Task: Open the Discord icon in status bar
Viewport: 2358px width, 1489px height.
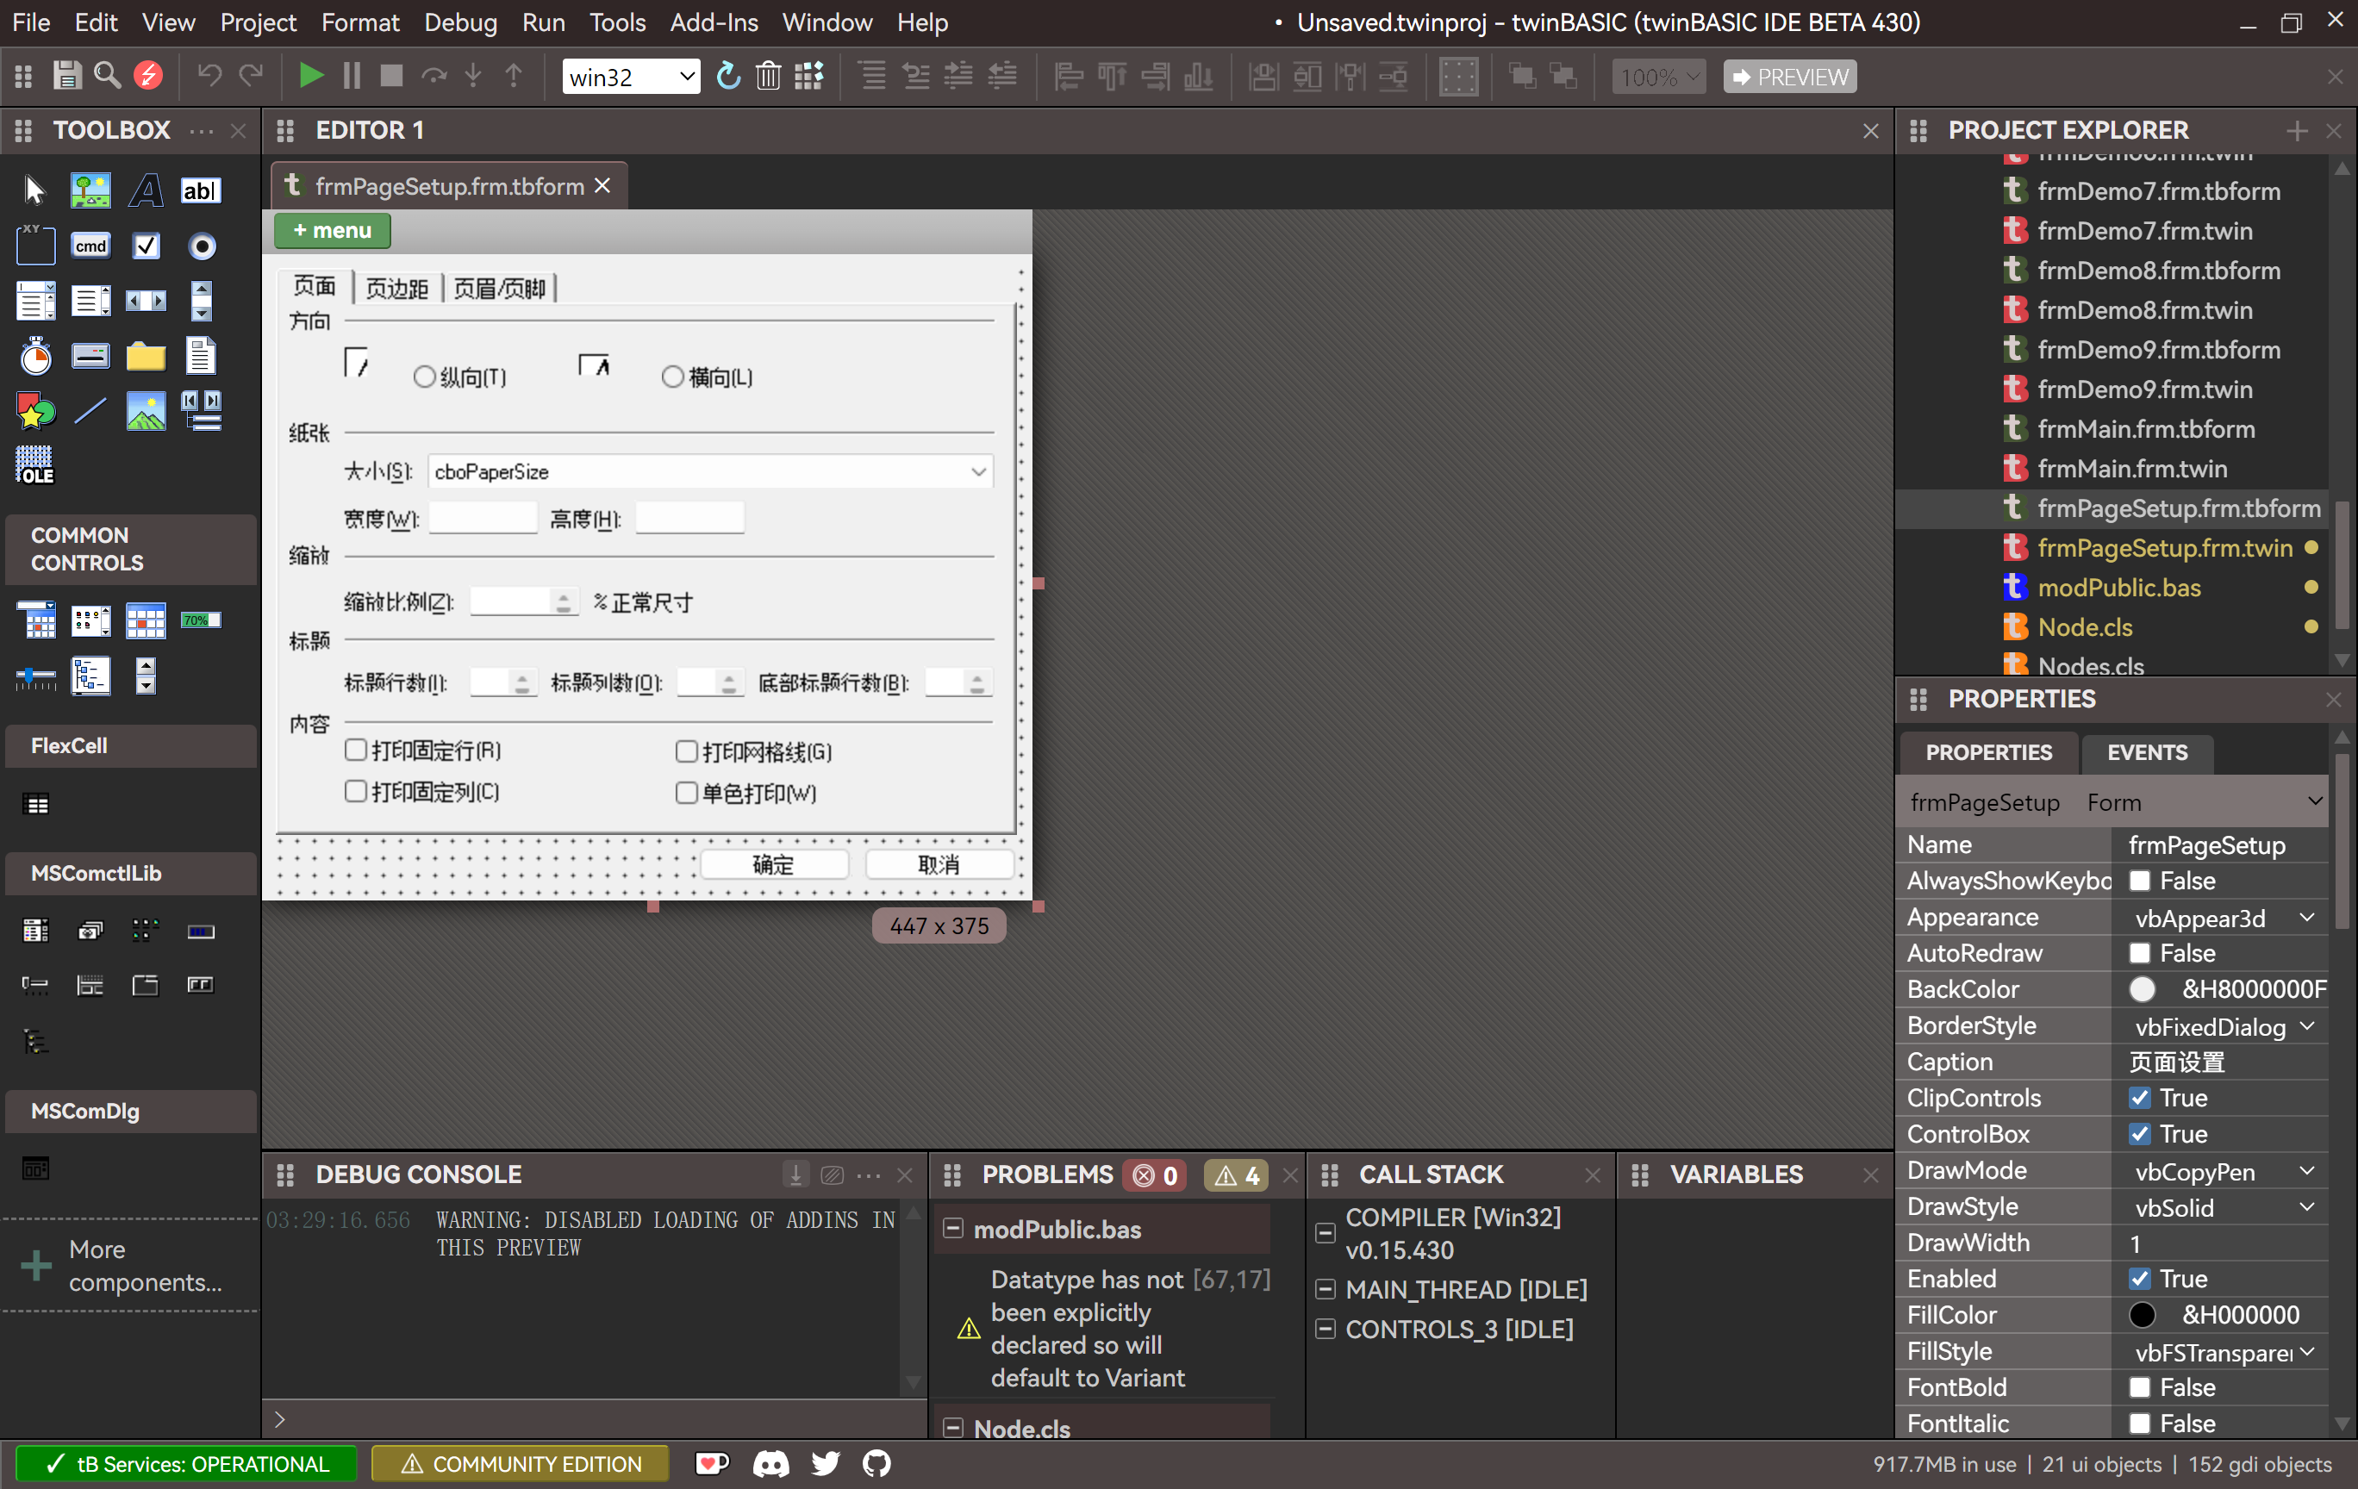Action: [770, 1463]
